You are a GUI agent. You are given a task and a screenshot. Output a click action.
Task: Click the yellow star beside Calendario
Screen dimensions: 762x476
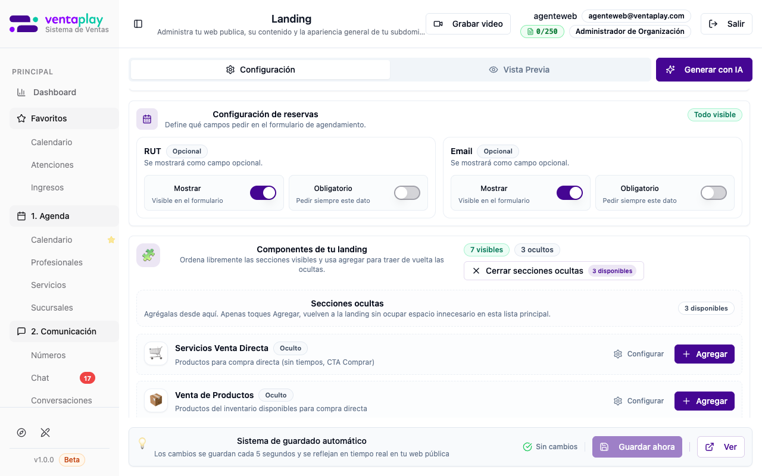[111, 240]
